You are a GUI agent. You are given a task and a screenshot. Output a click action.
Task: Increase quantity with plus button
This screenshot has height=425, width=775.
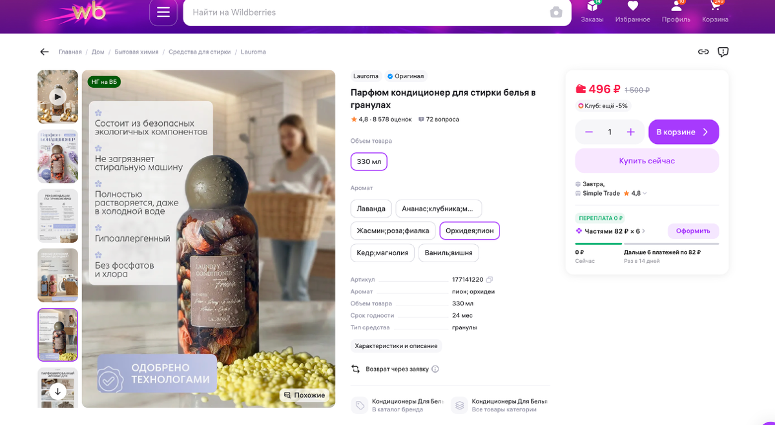(x=631, y=132)
